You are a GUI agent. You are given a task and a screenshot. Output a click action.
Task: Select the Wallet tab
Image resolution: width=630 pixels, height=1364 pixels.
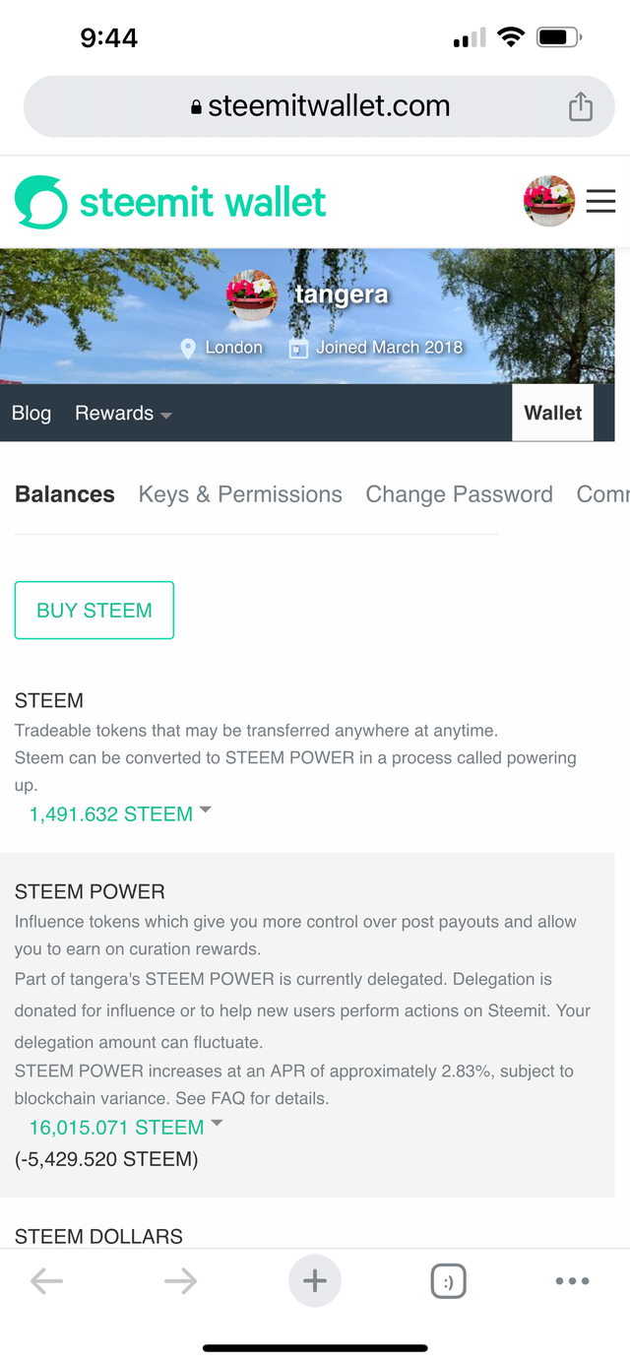click(552, 414)
